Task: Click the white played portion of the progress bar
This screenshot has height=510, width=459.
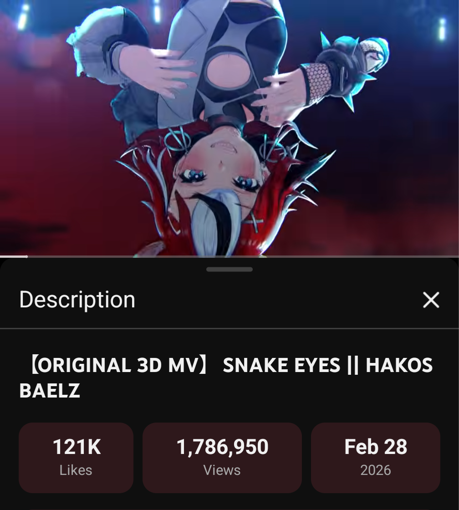Action: pos(14,257)
